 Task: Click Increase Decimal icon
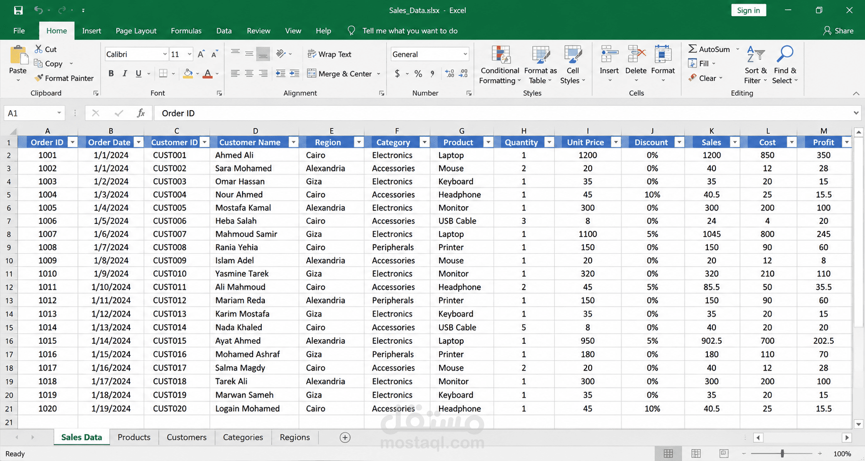click(450, 73)
